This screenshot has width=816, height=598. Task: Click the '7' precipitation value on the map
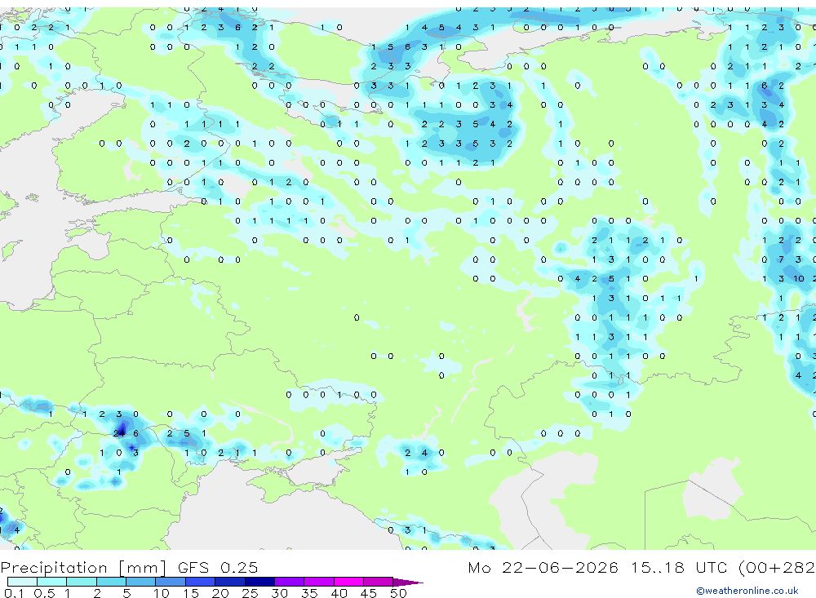point(781,259)
